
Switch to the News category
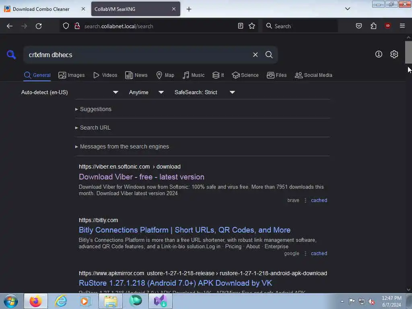tap(136, 75)
